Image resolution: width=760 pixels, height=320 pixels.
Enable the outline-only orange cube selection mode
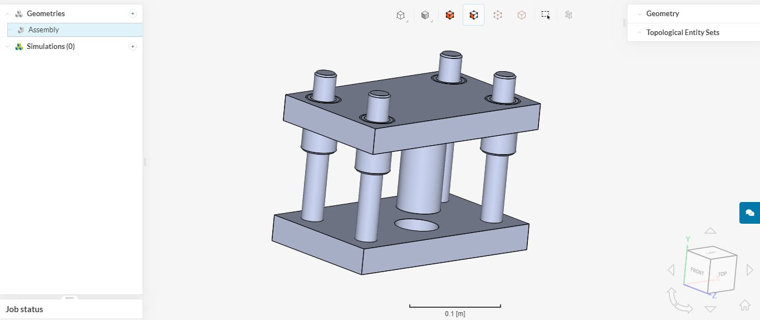(522, 16)
